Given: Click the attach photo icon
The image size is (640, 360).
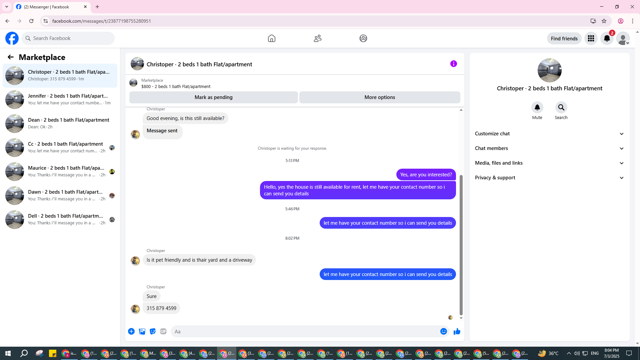Looking at the screenshot, I should [142, 331].
